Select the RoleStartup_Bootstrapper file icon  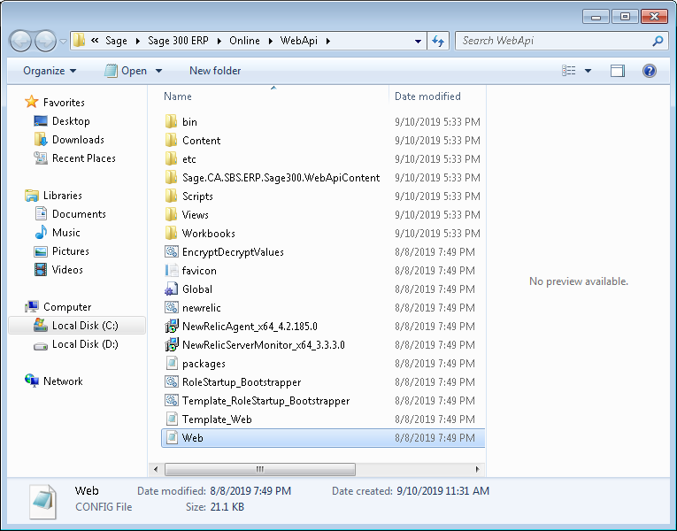coord(172,381)
